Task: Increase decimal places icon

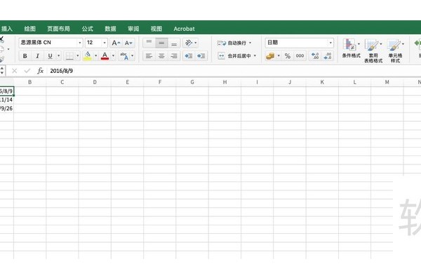Action: coord(315,56)
